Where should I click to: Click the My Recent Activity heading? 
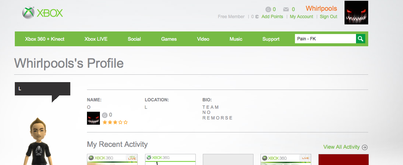click(117, 144)
